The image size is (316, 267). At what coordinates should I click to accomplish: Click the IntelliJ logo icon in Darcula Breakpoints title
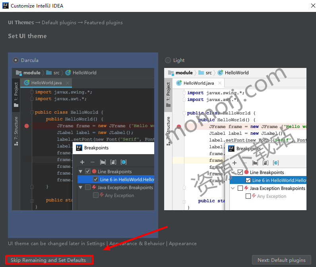[x=79, y=148]
